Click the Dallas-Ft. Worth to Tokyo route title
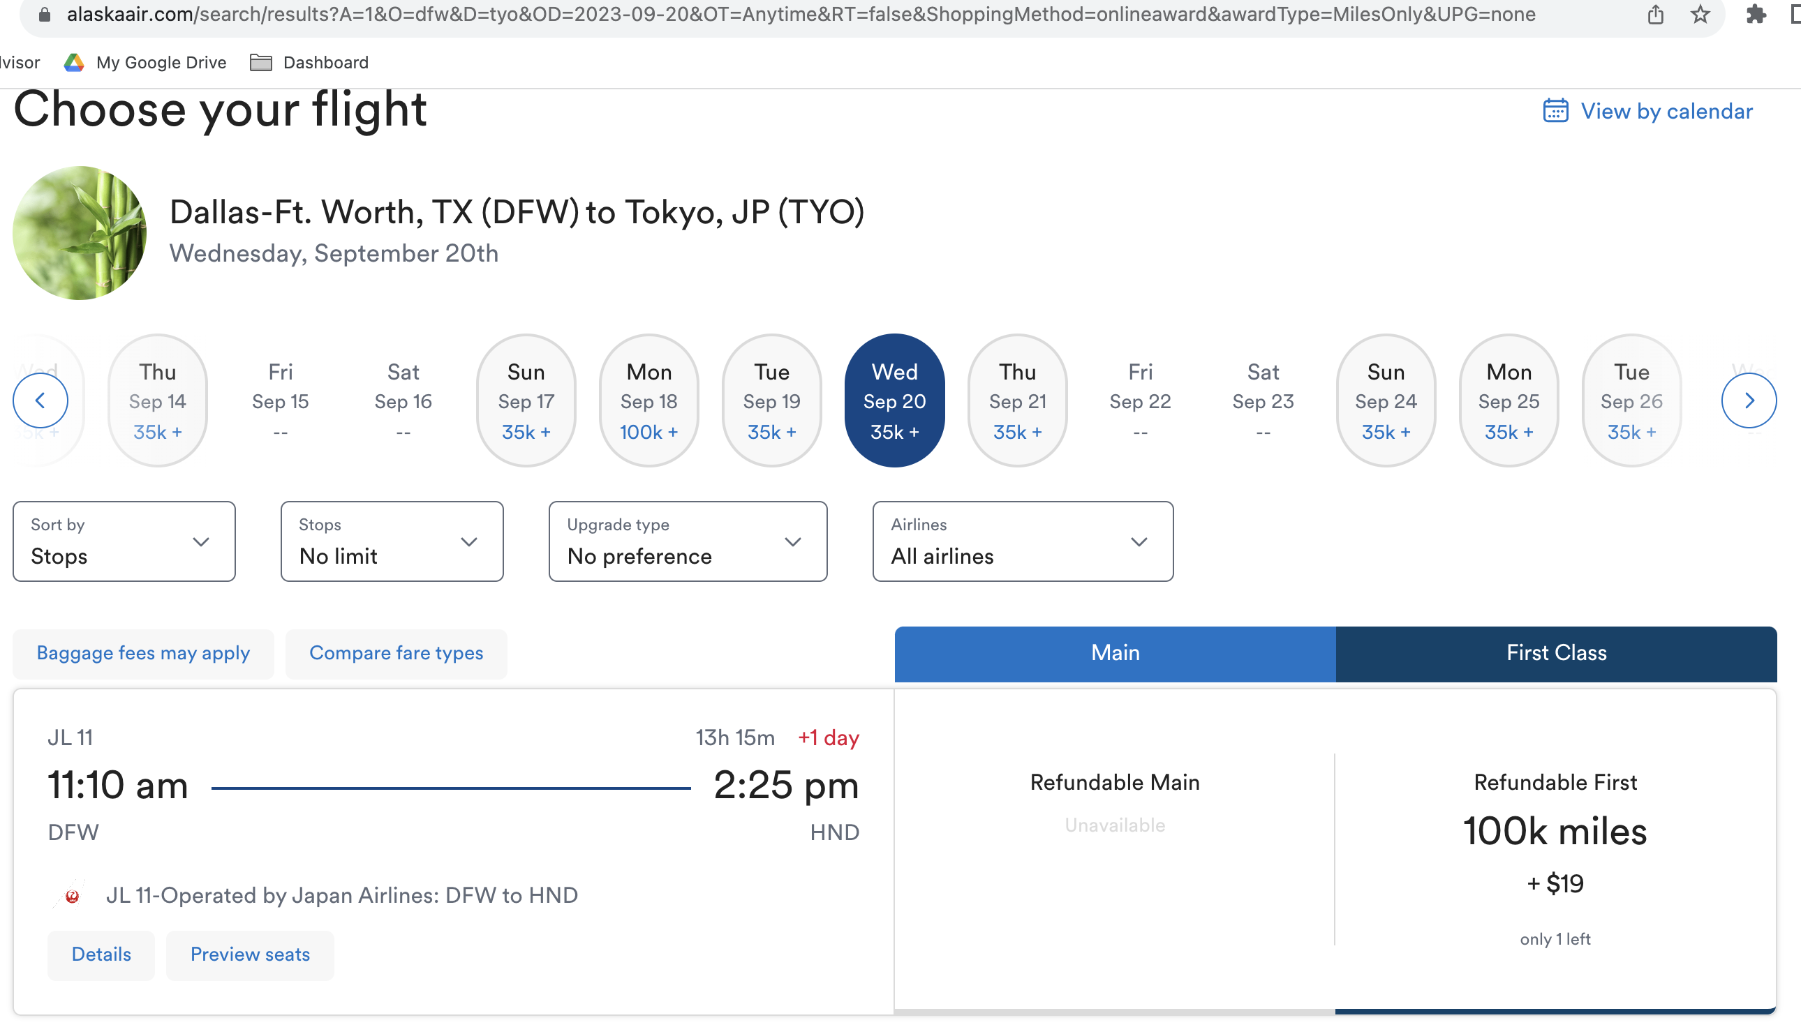Image resolution: width=1801 pixels, height=1034 pixels. [x=517, y=212]
